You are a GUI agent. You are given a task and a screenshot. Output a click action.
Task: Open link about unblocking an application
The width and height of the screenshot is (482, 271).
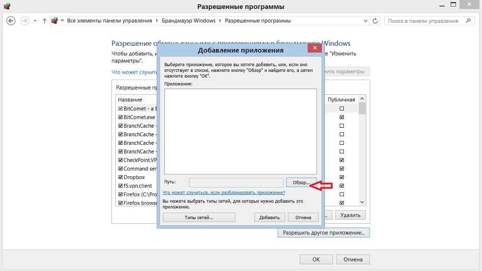(x=223, y=192)
